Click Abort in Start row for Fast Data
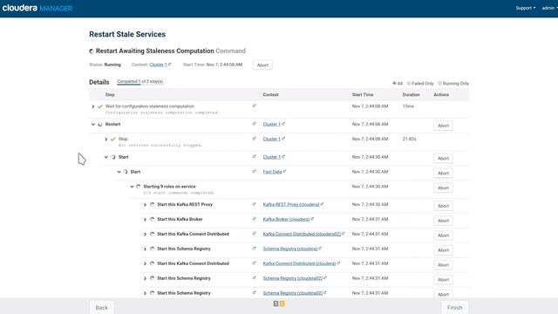Viewport: 558px width, 314px height. tap(443, 173)
